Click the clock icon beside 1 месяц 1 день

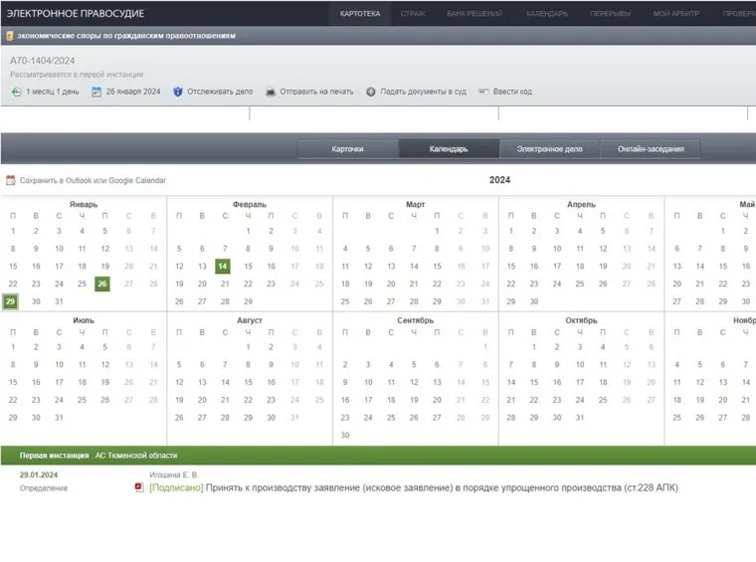[x=16, y=92]
